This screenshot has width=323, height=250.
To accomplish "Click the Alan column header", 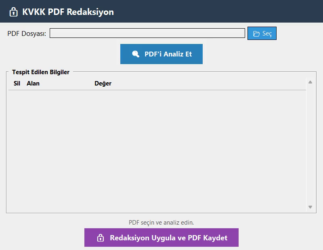I will (33, 83).
